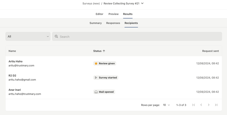Jump to the last page
The image size is (227, 115).
point(216,105)
